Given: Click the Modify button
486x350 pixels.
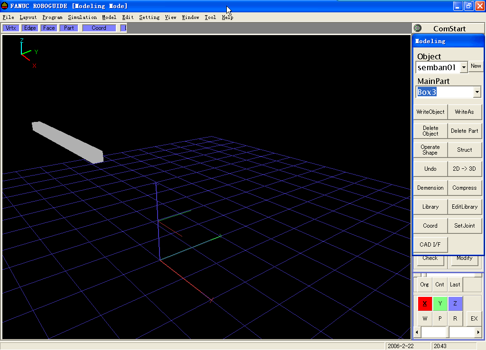Looking at the screenshot, I should coord(464,260).
